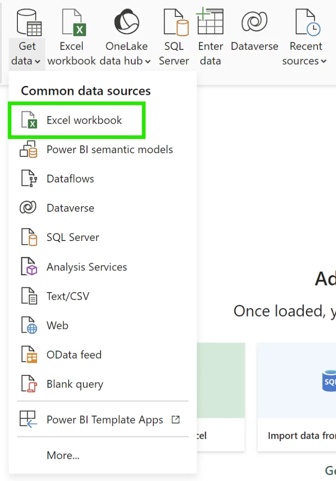
Task: Open Power BI Template Apps
Action: tap(103, 419)
